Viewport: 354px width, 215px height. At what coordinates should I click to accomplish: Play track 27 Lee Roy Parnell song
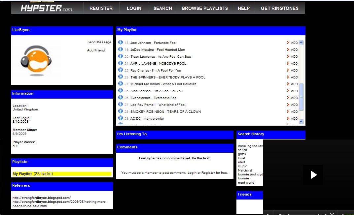(x=121, y=104)
